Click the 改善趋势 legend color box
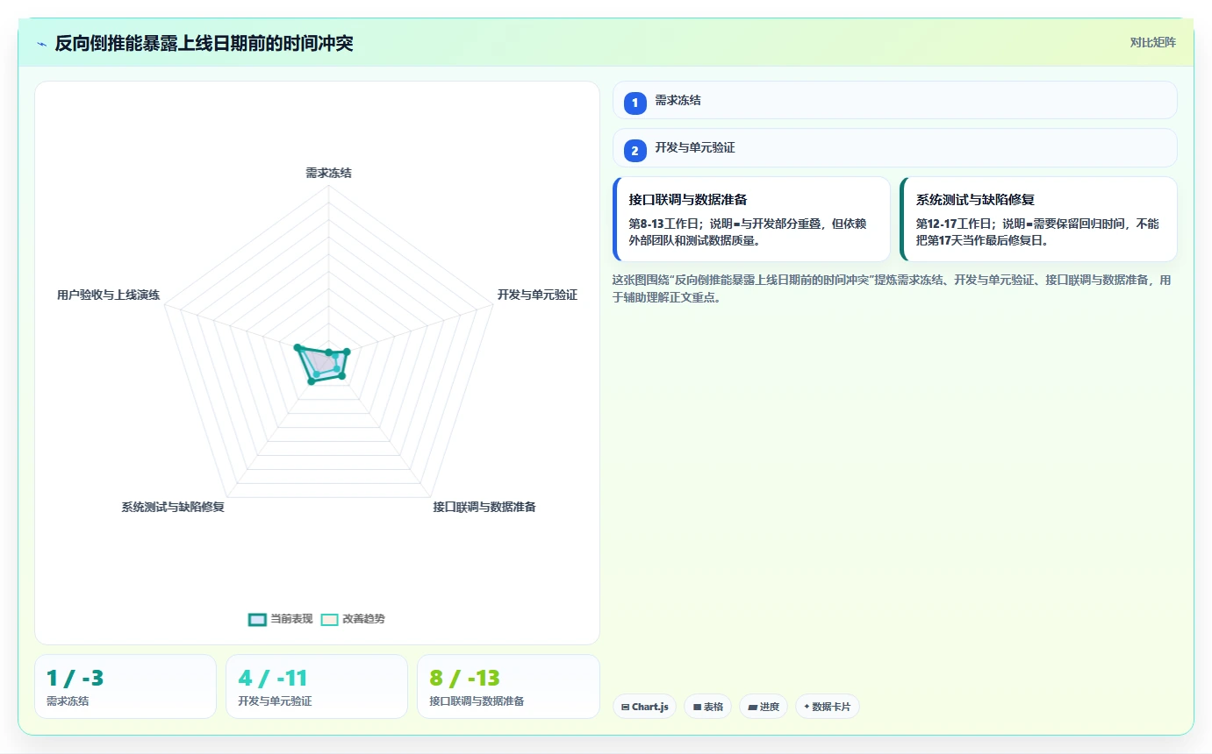The height and width of the screenshot is (754, 1212). click(x=329, y=619)
